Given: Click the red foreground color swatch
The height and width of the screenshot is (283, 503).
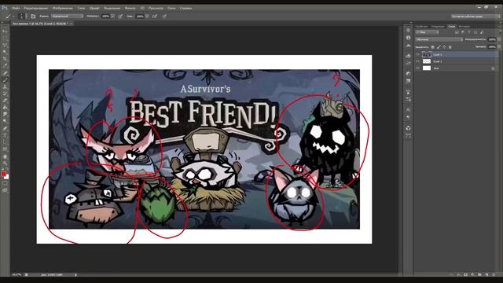Looking at the screenshot, I should pos(3,175).
